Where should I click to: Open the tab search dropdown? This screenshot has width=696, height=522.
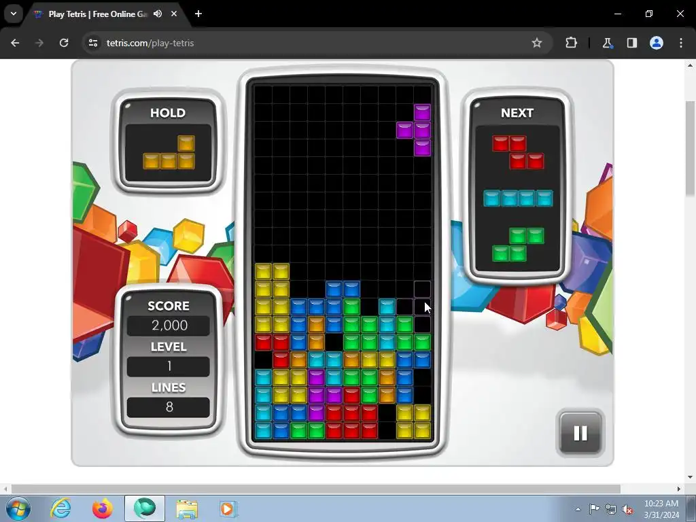coord(14,14)
